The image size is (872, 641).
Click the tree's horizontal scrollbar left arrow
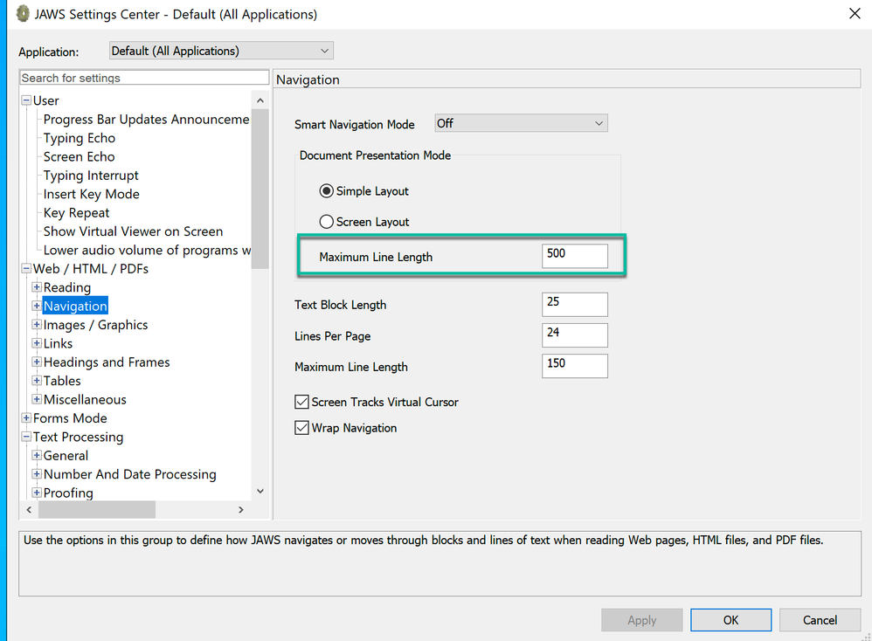[29, 510]
